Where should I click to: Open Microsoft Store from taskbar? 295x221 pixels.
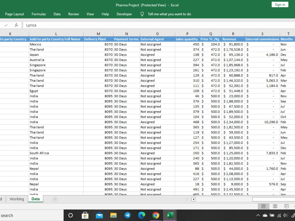point(85,215)
